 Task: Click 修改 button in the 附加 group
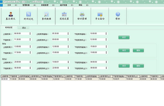pyautogui.click(x=124, y=51)
